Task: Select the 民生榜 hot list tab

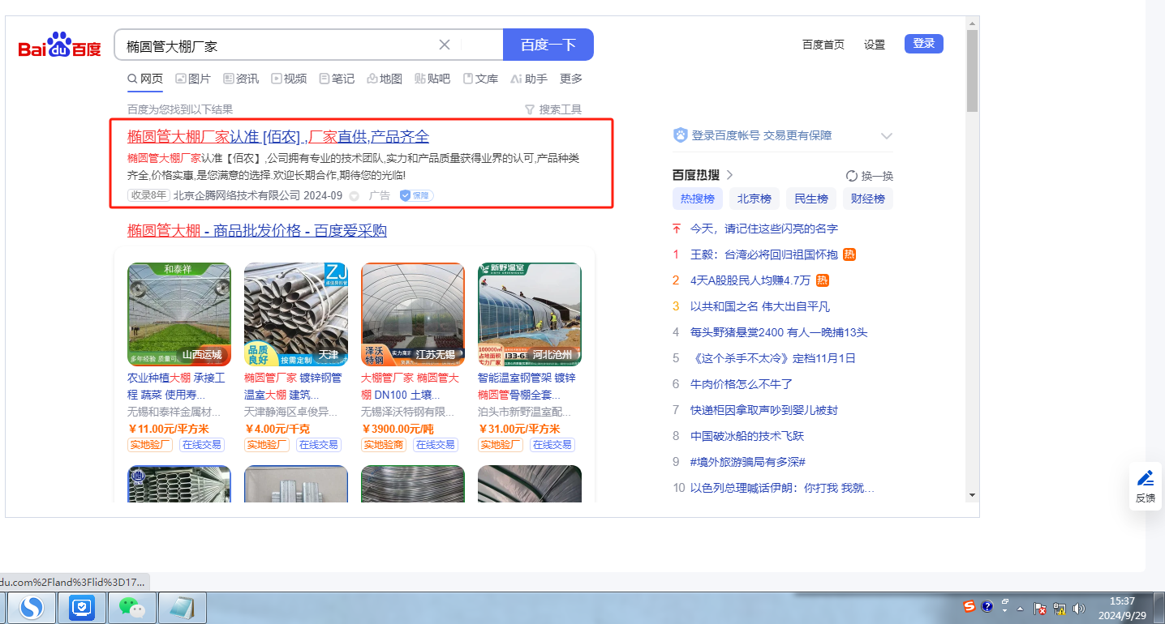Action: click(x=810, y=199)
